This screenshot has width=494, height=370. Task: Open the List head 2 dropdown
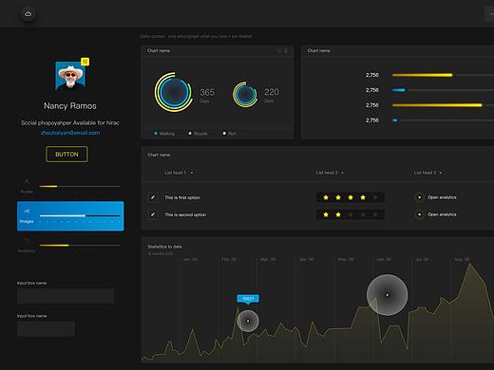(x=330, y=173)
